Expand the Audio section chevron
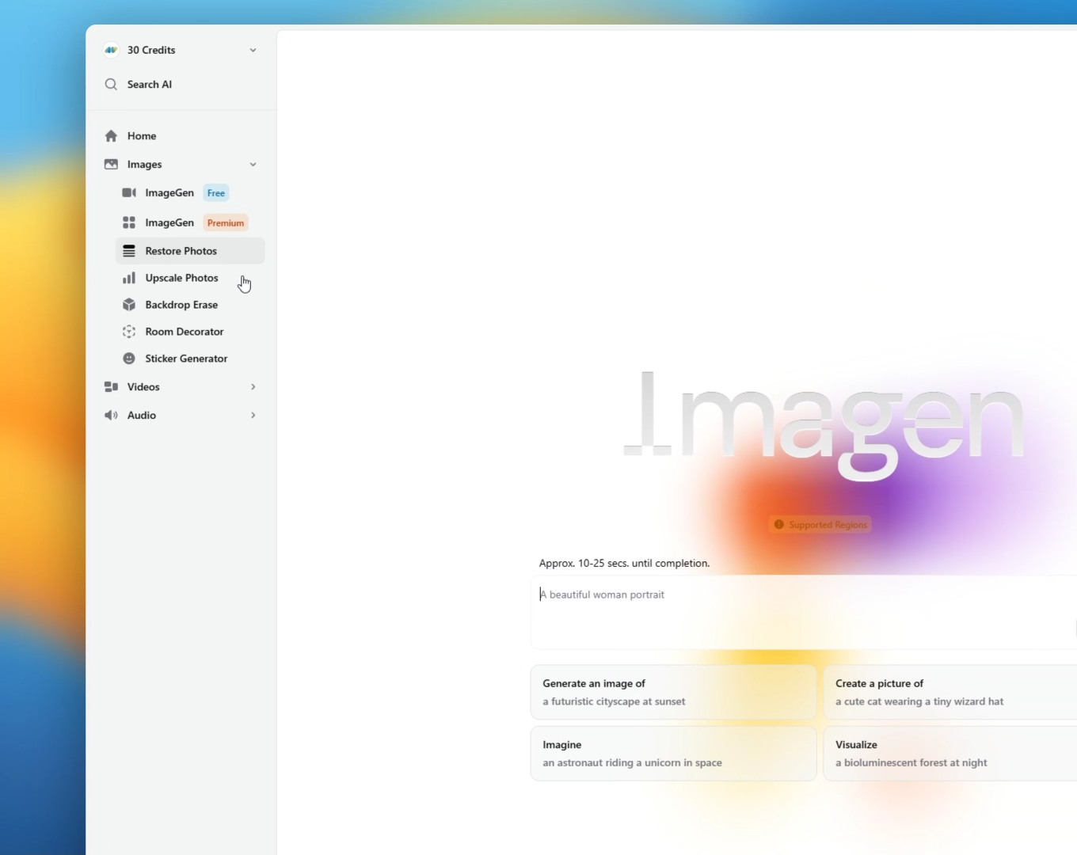Image resolution: width=1077 pixels, height=855 pixels. (253, 416)
